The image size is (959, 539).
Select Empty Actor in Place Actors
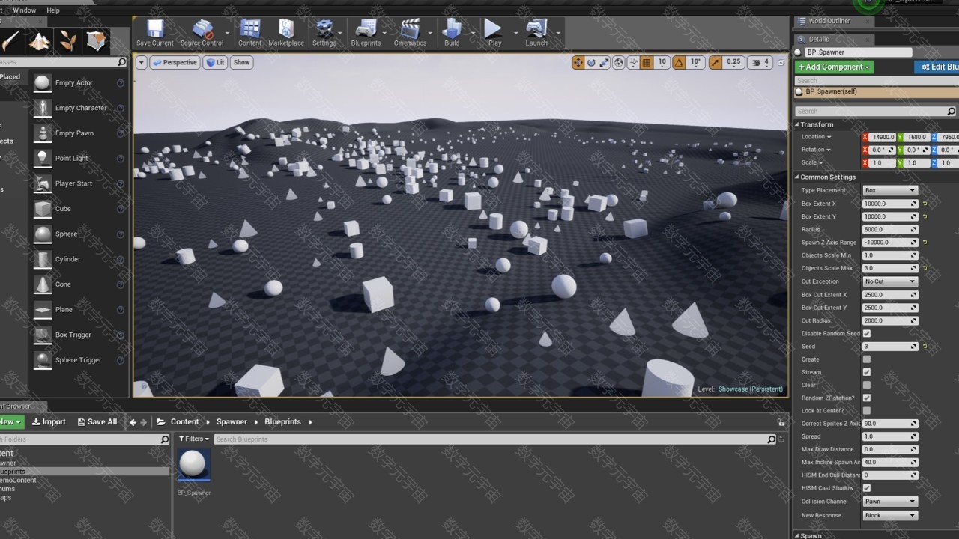pos(78,83)
